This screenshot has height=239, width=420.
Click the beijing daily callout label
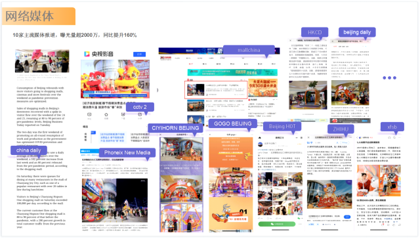(357, 32)
